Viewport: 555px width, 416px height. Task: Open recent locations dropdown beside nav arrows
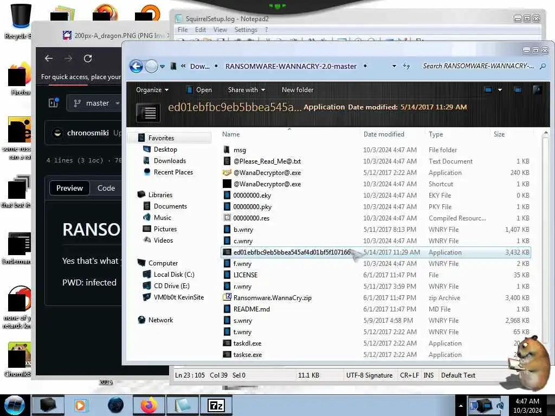162,66
